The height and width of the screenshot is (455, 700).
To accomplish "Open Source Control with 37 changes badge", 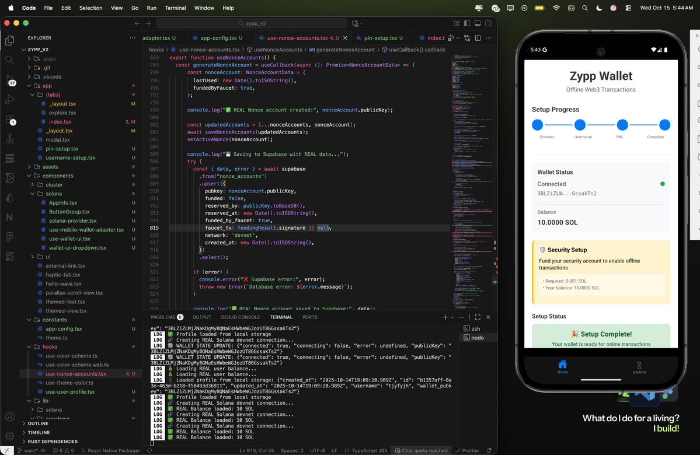I will point(10,80).
